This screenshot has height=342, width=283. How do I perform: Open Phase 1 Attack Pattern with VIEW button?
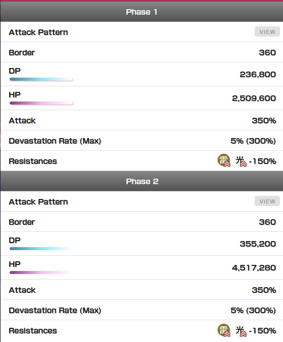(267, 32)
